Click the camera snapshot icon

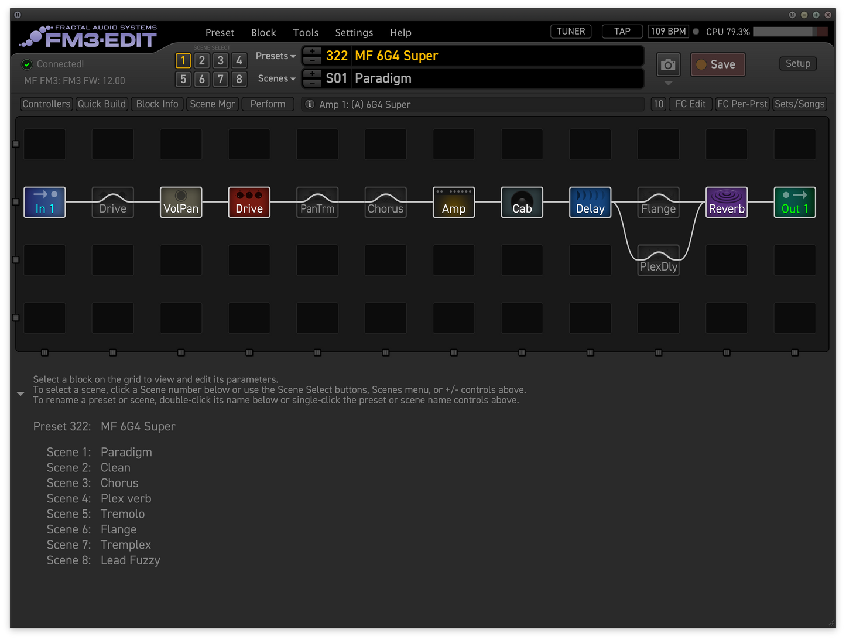point(668,64)
